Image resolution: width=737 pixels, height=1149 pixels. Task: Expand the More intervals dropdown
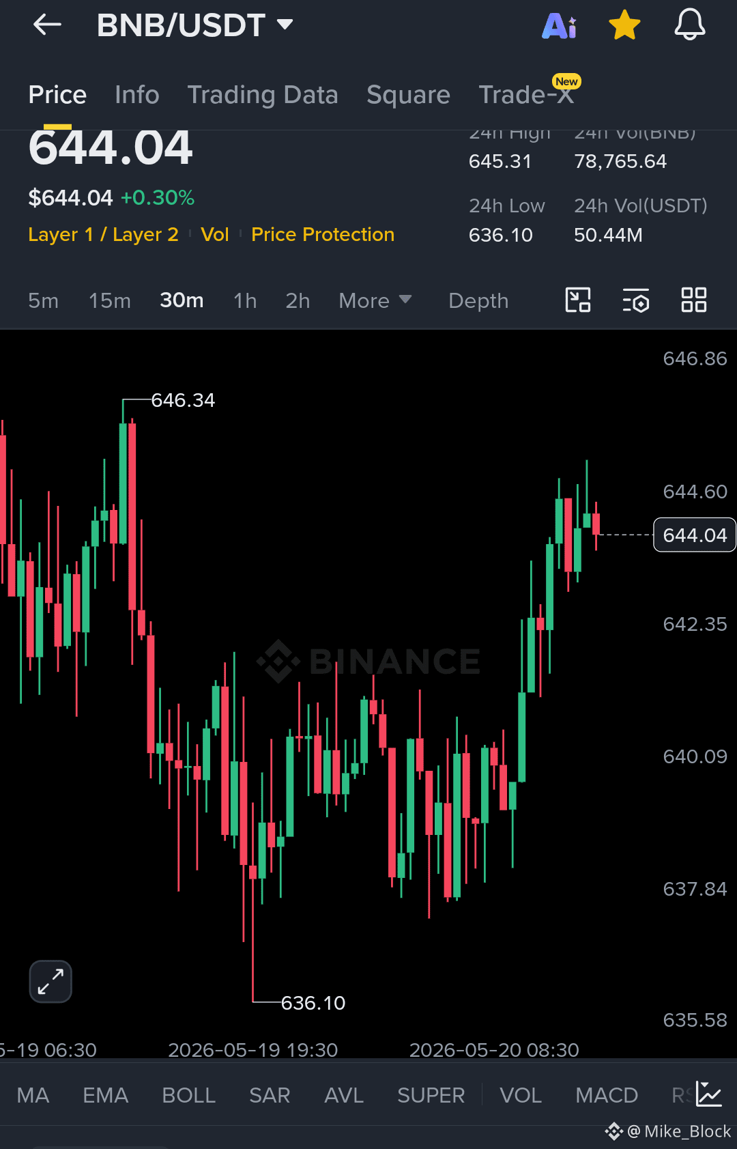[375, 301]
